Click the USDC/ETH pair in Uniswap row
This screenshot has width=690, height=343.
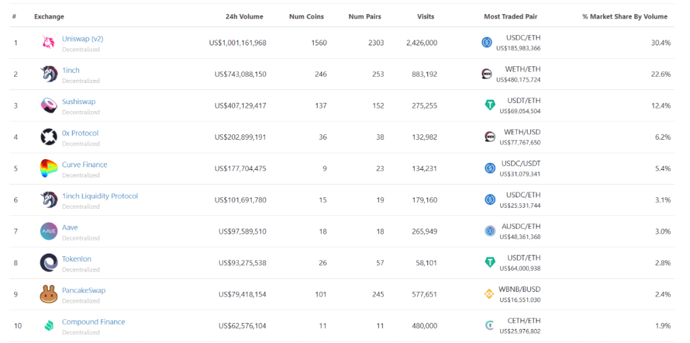click(x=523, y=38)
